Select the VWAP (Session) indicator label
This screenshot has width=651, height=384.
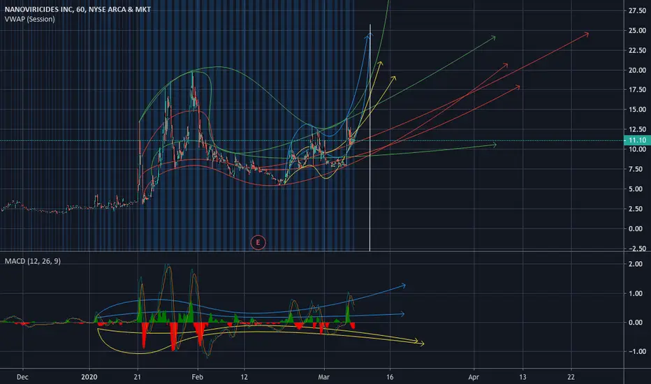(x=29, y=19)
